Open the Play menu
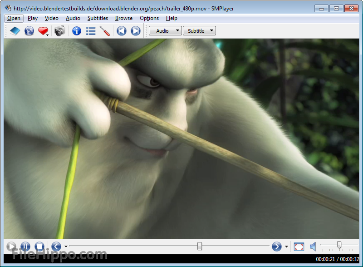This screenshot has height=267, width=363. coord(33,18)
